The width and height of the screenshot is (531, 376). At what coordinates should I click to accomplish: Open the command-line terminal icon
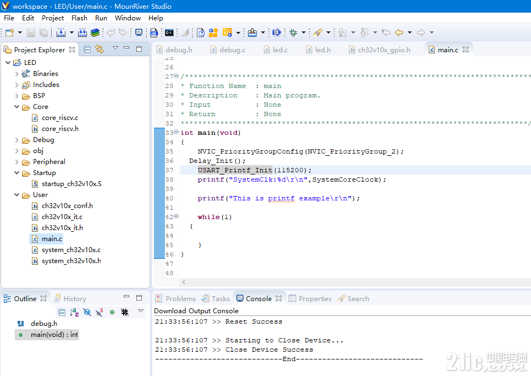pos(169,32)
